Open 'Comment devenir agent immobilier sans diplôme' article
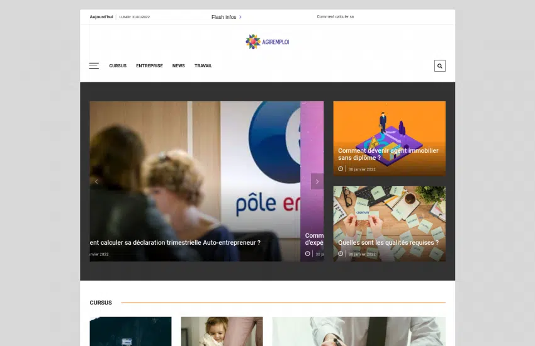 pyautogui.click(x=388, y=154)
